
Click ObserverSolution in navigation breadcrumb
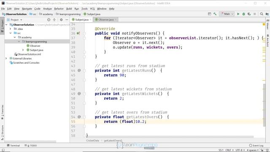14,14
